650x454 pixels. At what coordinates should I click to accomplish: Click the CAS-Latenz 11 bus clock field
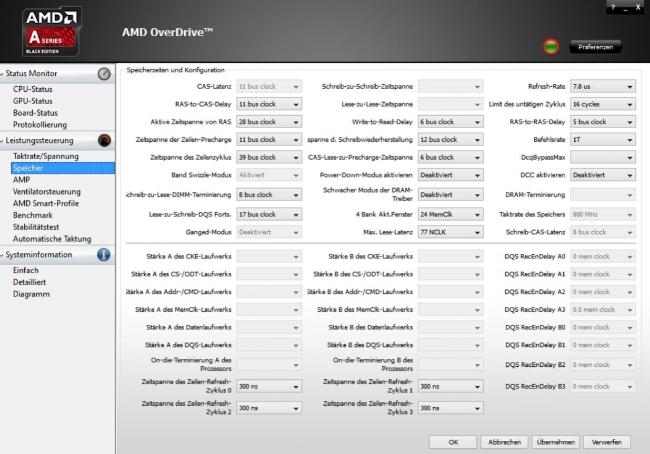269,86
